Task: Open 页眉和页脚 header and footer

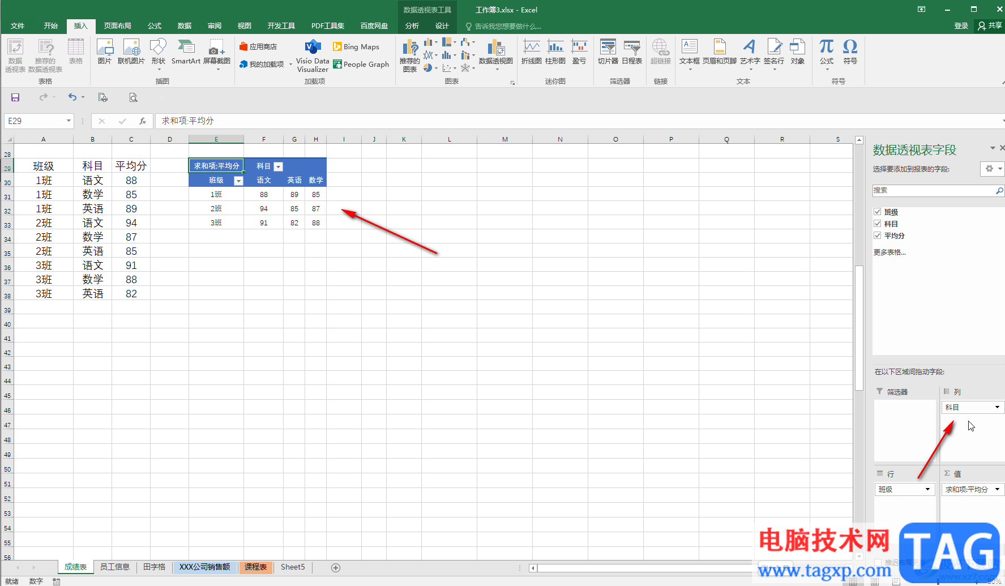Action: point(720,52)
